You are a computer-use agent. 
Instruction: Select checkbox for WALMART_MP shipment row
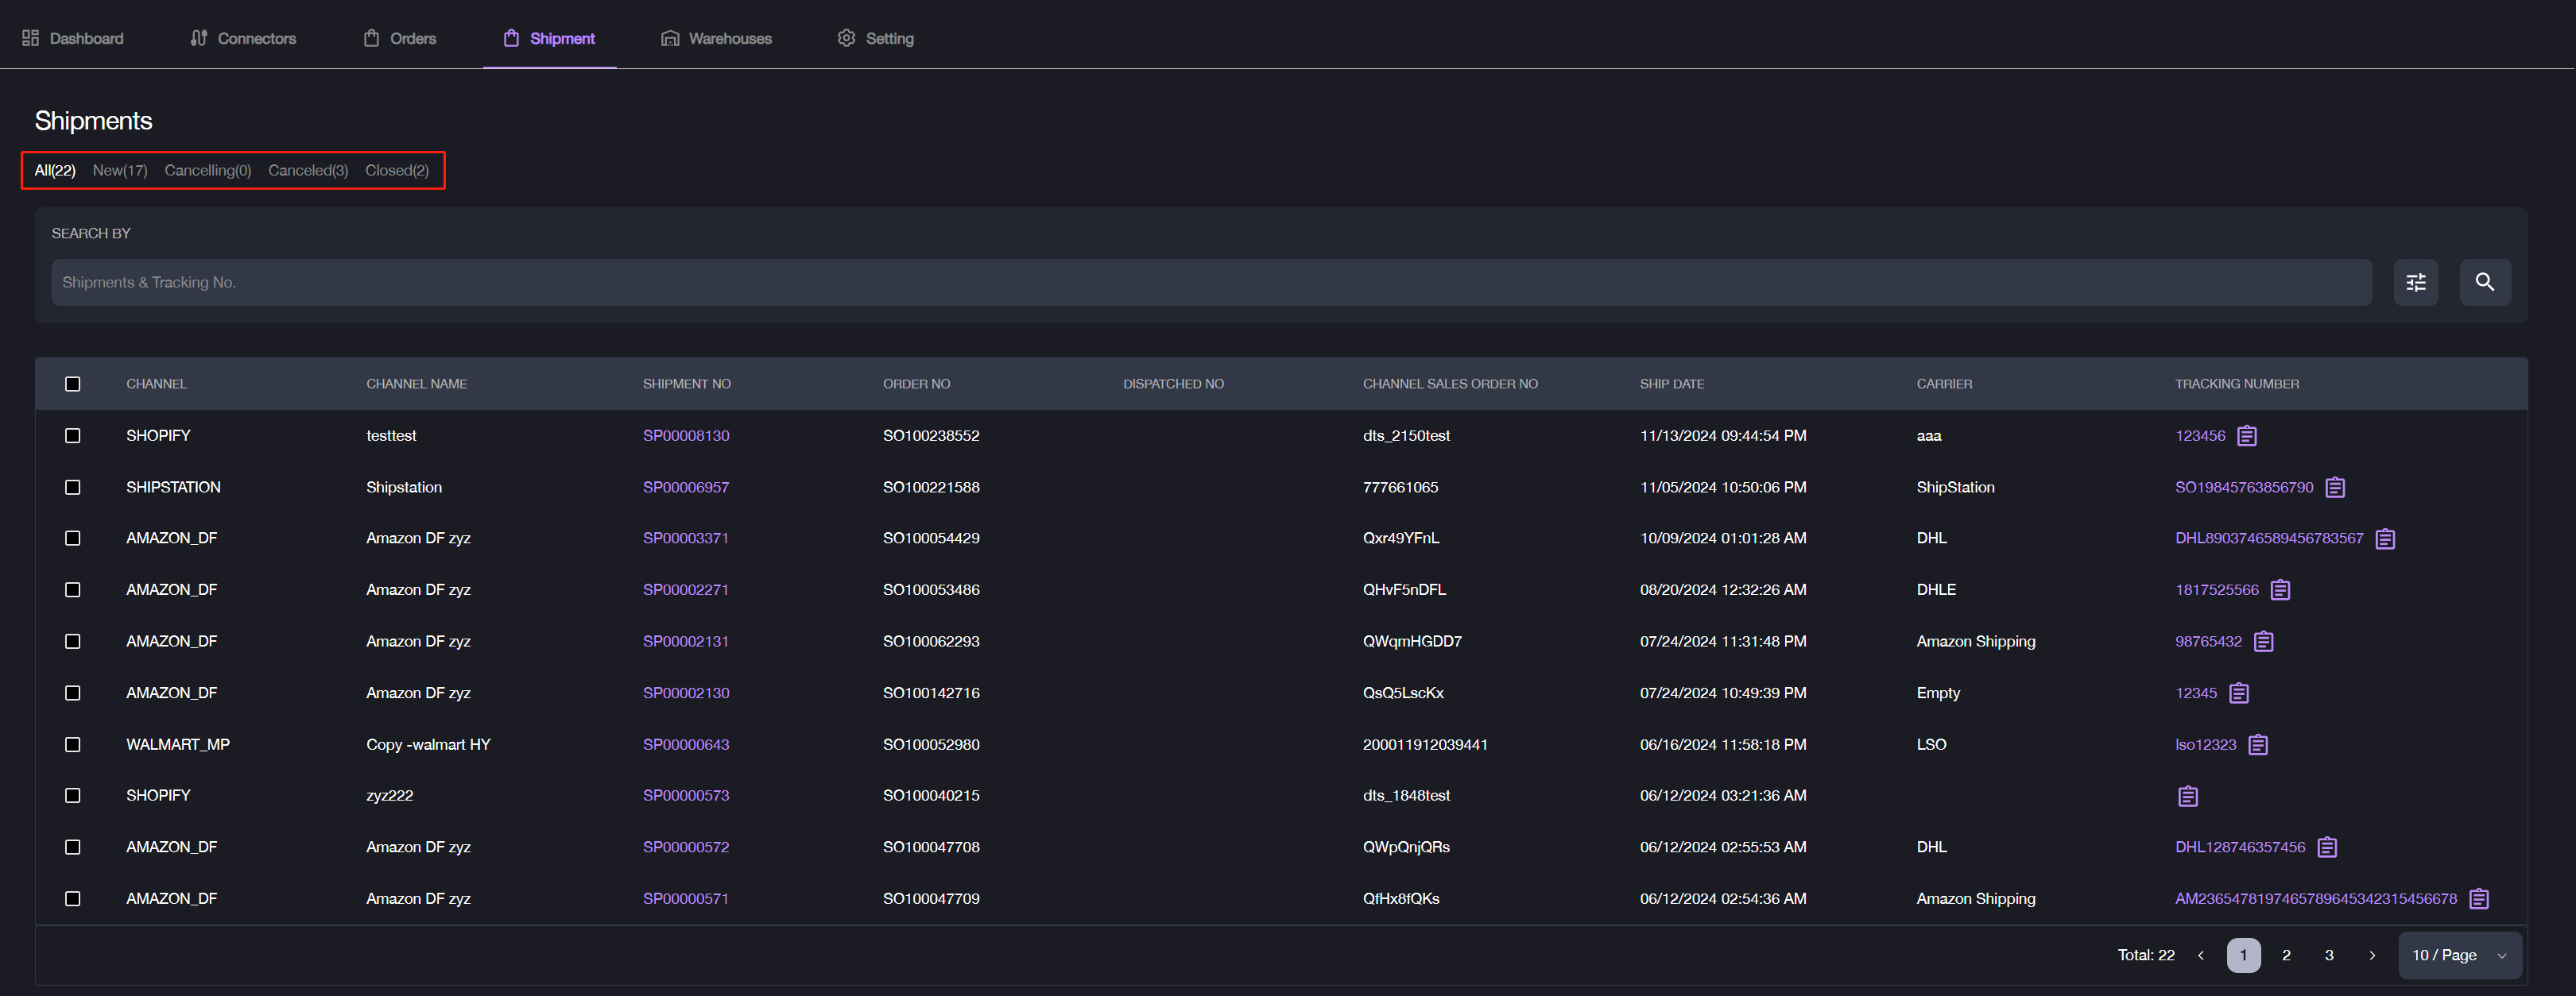coord(73,744)
